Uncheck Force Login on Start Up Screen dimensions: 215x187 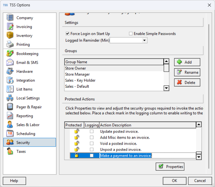coord(67,34)
